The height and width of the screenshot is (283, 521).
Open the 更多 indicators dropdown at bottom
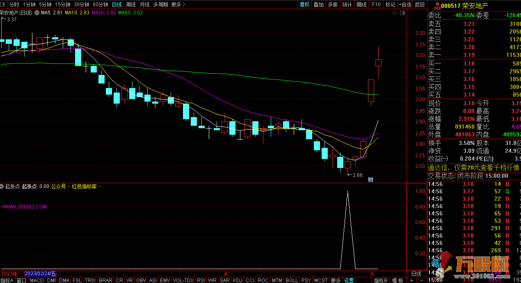pyautogui.click(x=336, y=280)
